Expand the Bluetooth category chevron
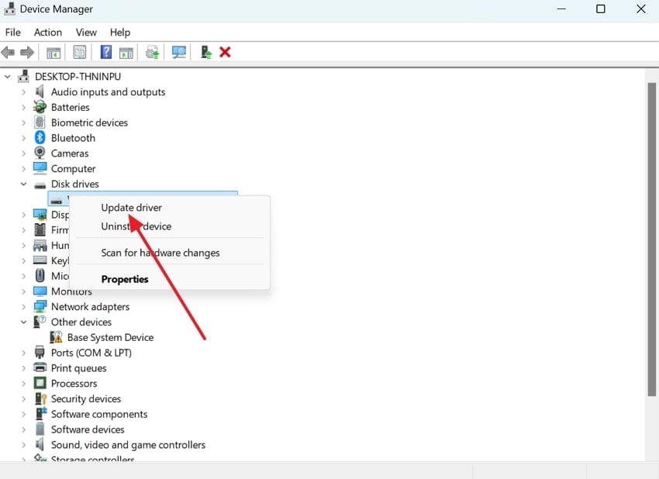Screen dimensions: 659x479 [23, 138]
